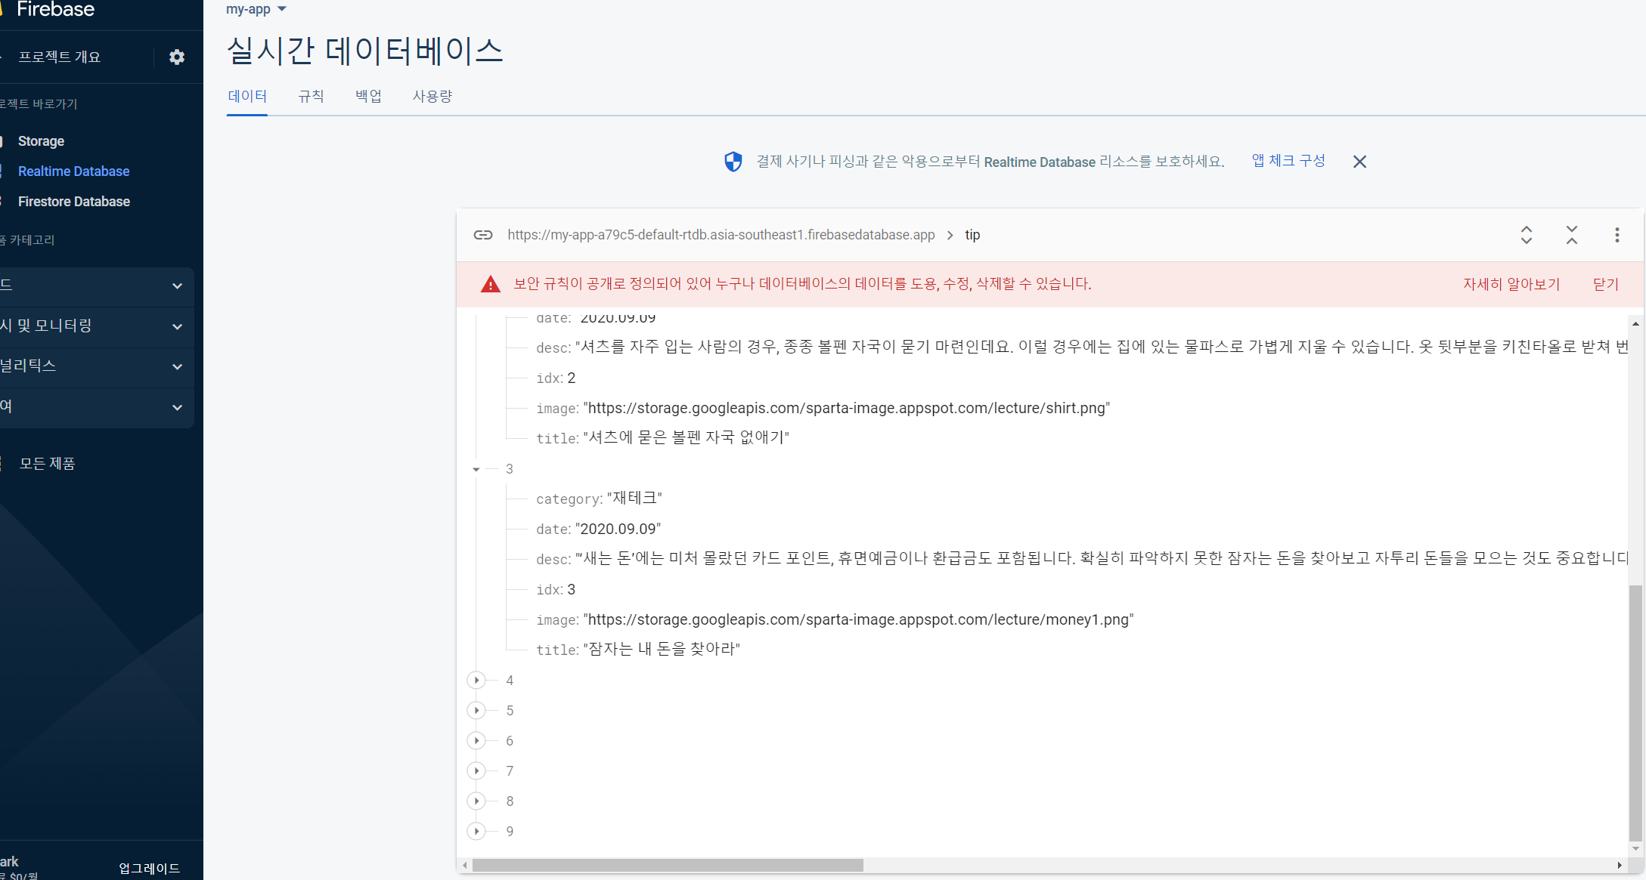Image resolution: width=1646 pixels, height=880 pixels.
Task: Select the desc text starting with 셔츠를 자주
Action: click(1101, 347)
